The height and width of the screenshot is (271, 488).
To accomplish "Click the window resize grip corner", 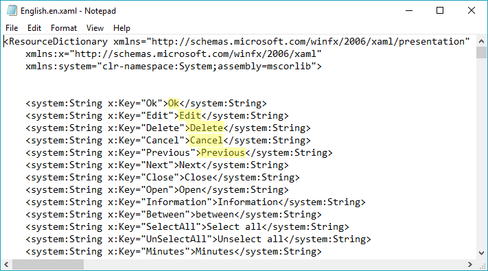I will click(482, 265).
